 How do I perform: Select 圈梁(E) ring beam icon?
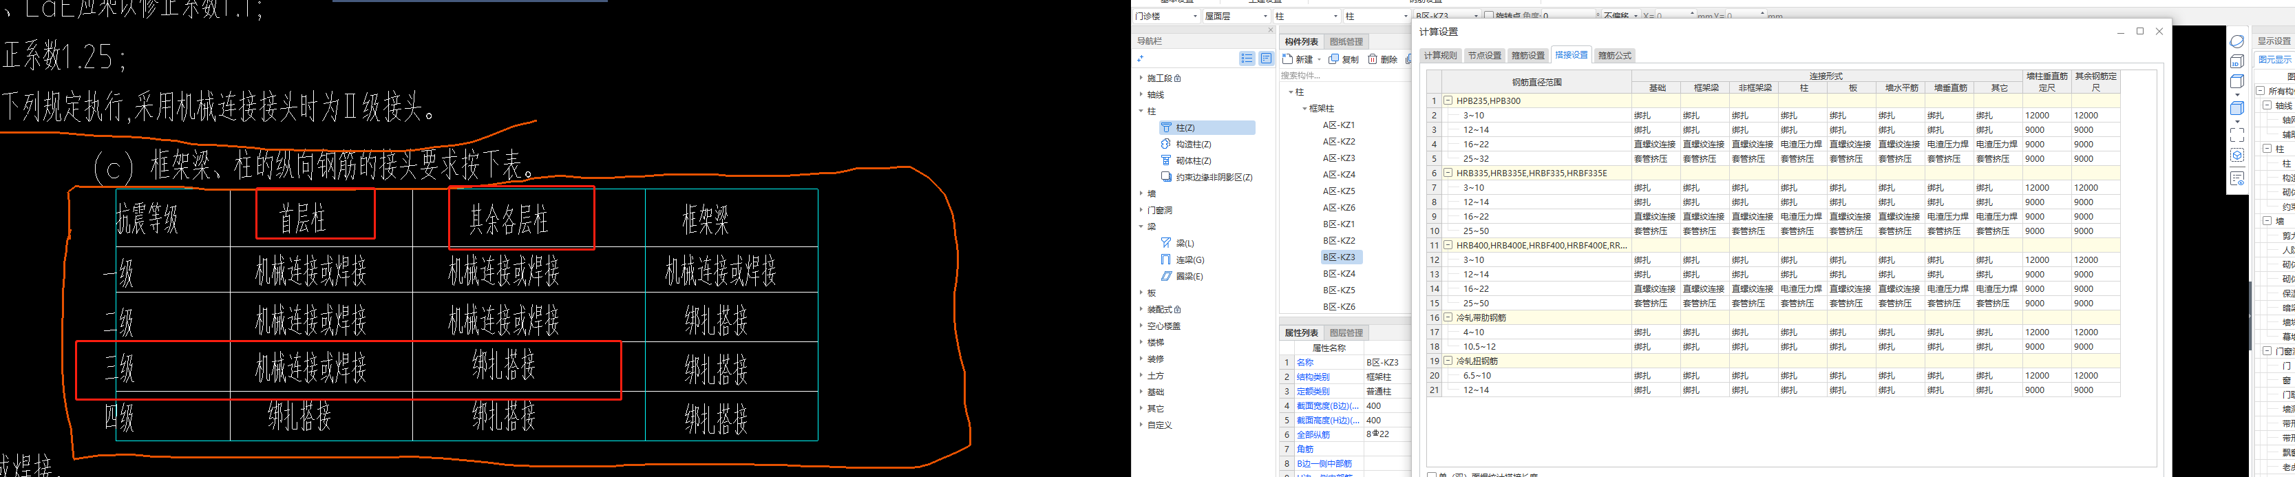point(1166,277)
